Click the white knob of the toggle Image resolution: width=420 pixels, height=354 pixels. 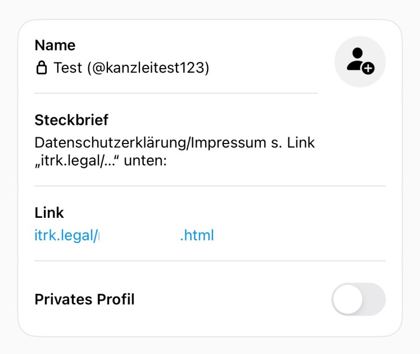(347, 299)
